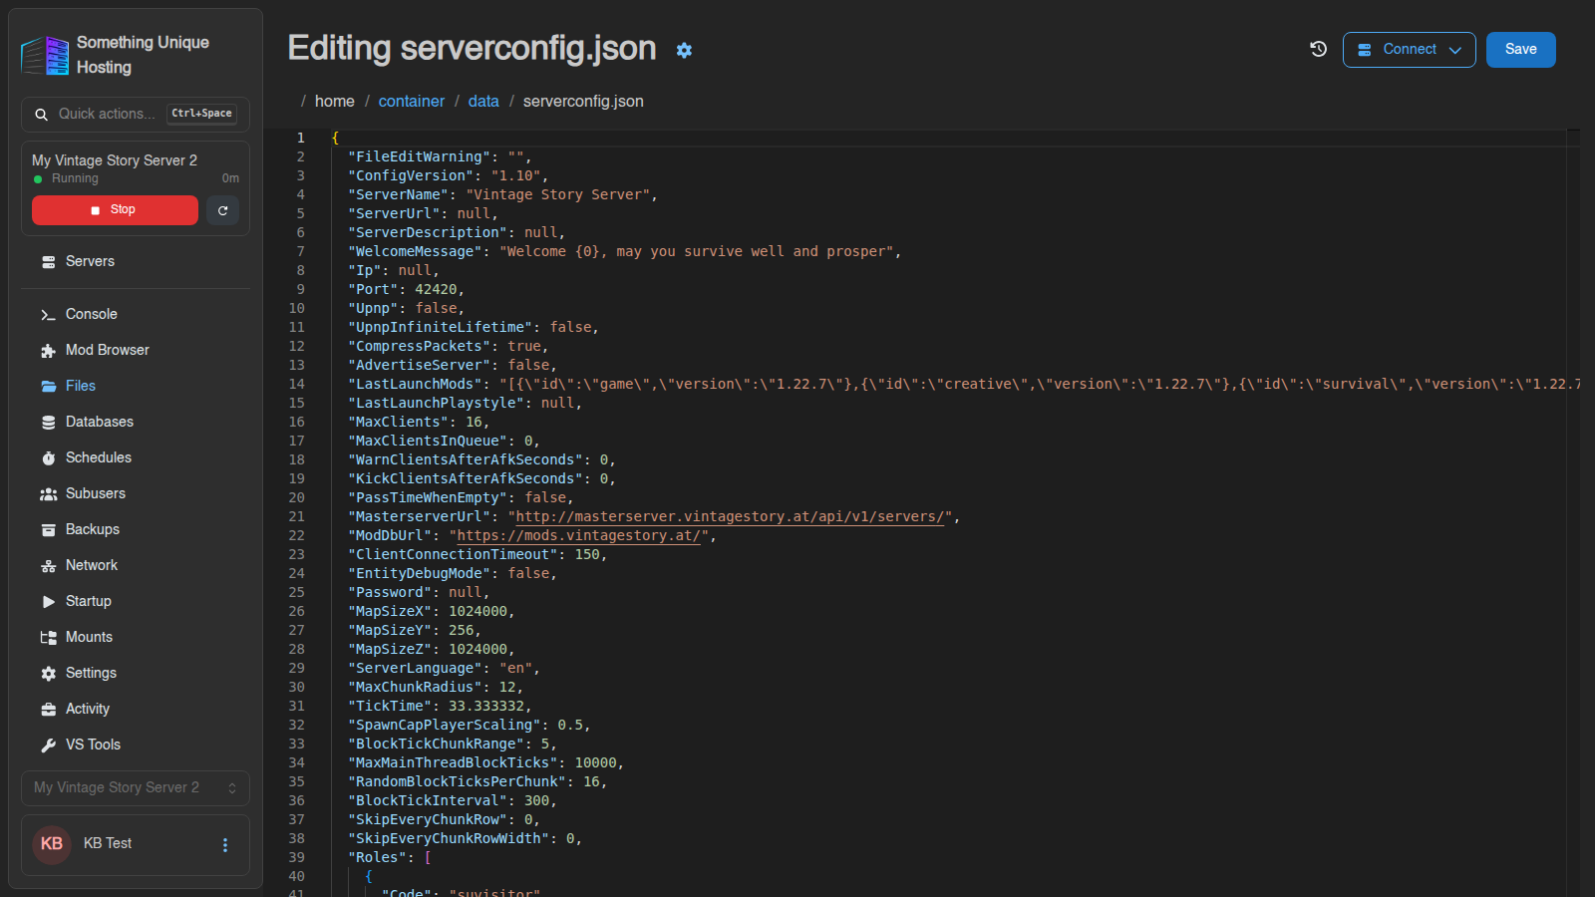The height and width of the screenshot is (897, 1595).
Task: Click the Quick actions search icon
Action: point(42,115)
